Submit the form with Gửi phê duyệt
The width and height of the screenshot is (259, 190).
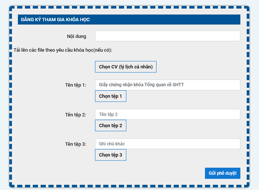[222, 173]
